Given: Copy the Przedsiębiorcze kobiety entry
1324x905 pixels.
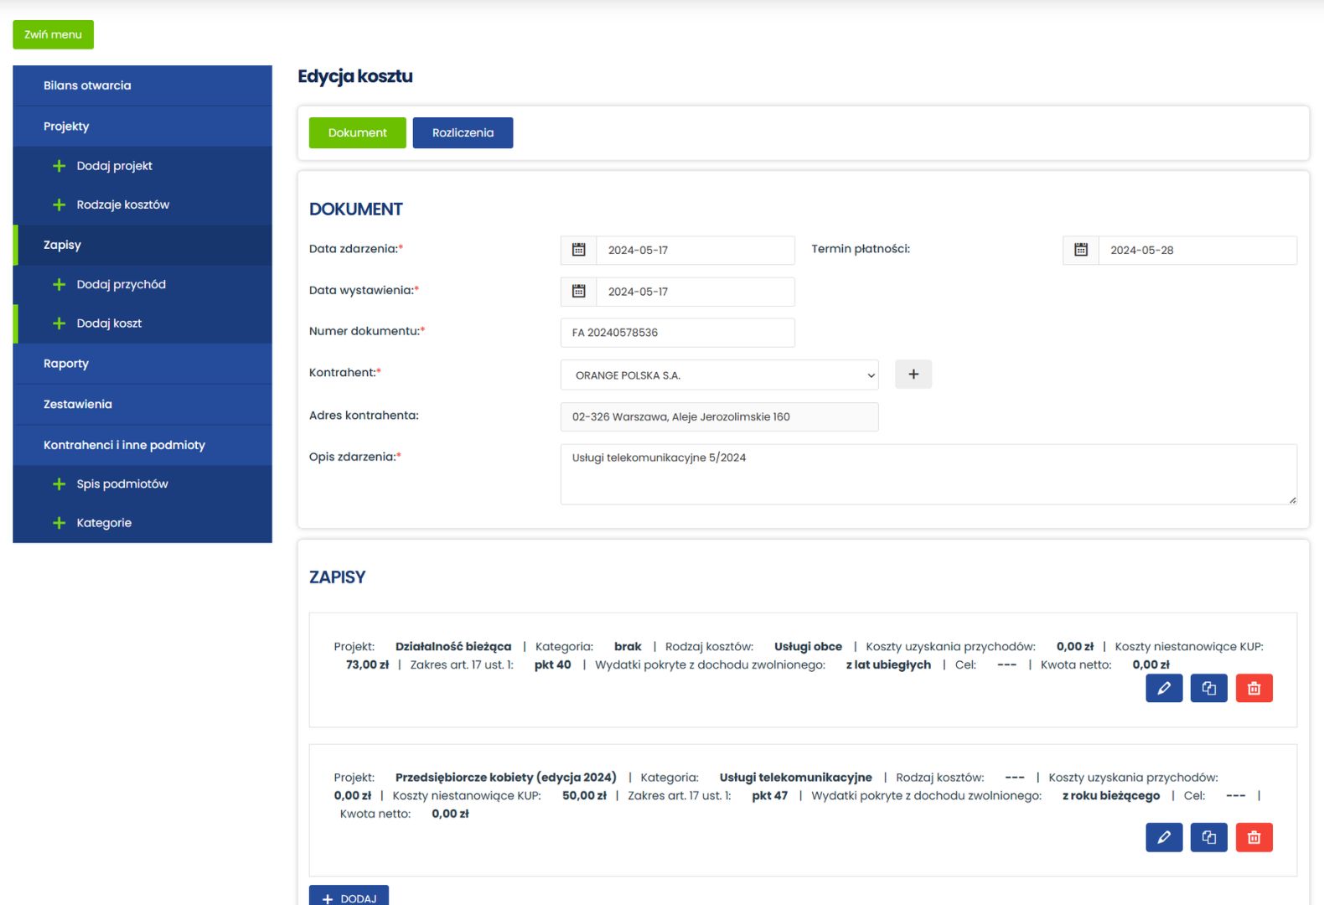Looking at the screenshot, I should tap(1208, 837).
